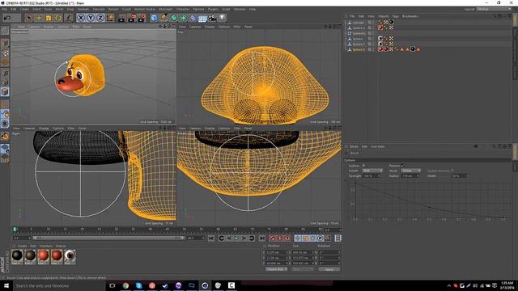
Task: Click the purple Deformer icon
Action: coord(193,18)
